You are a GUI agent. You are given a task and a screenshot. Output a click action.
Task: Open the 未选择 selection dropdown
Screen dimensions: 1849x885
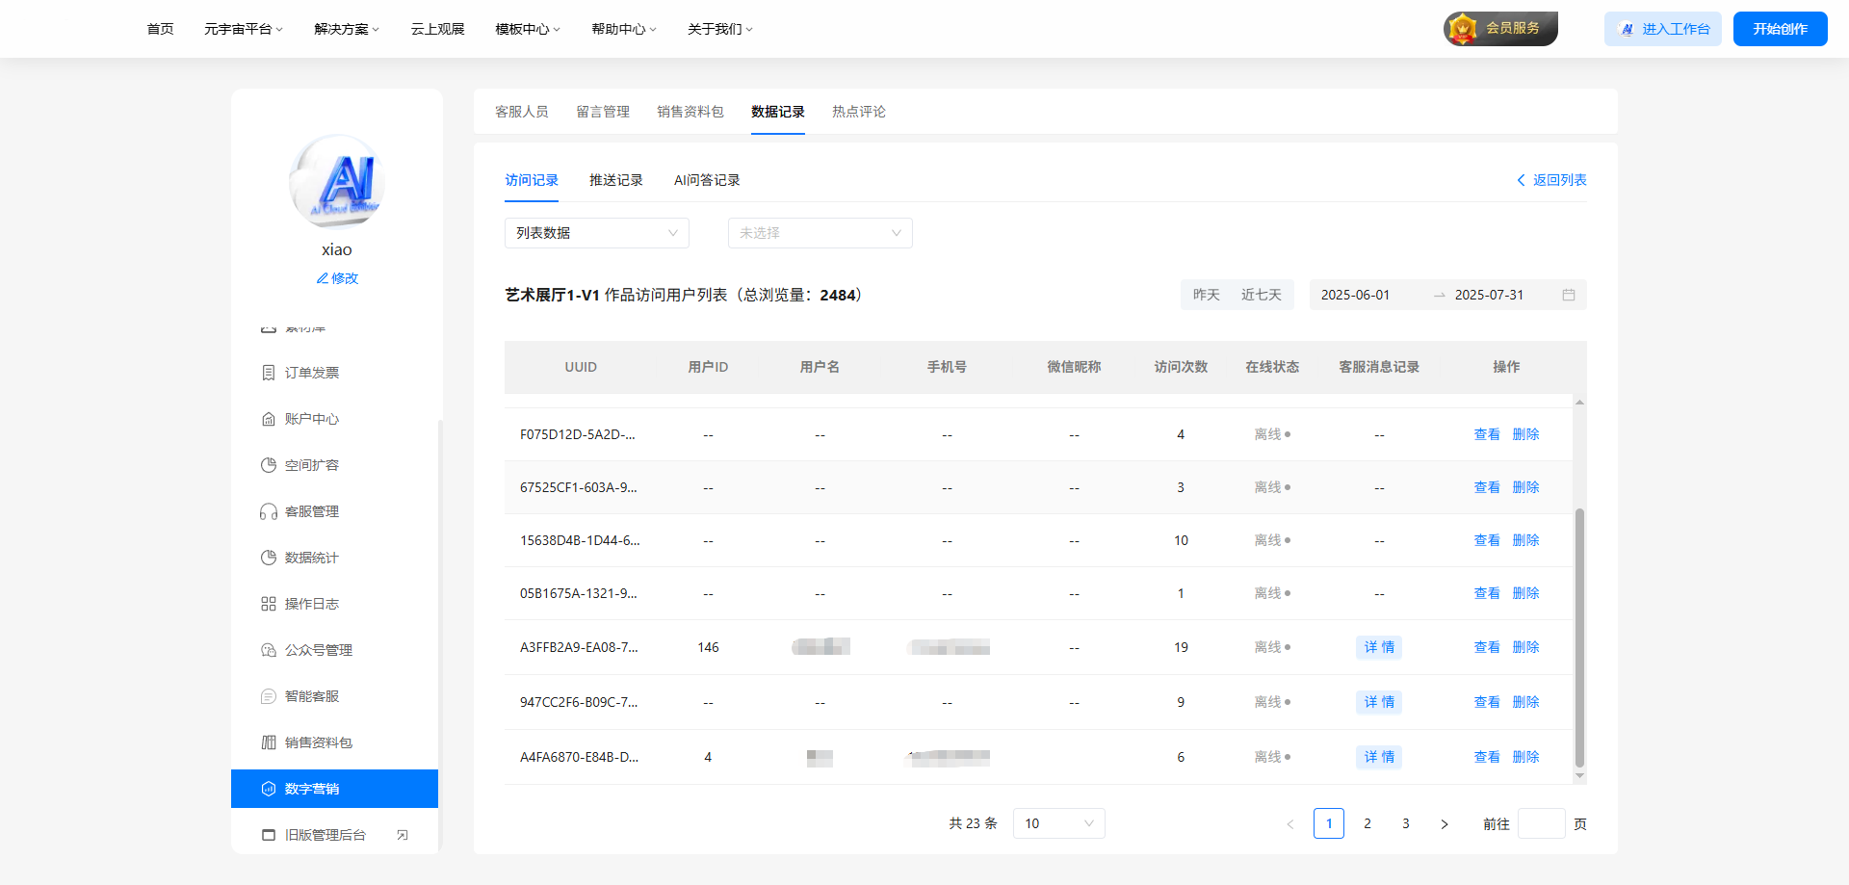[820, 232]
